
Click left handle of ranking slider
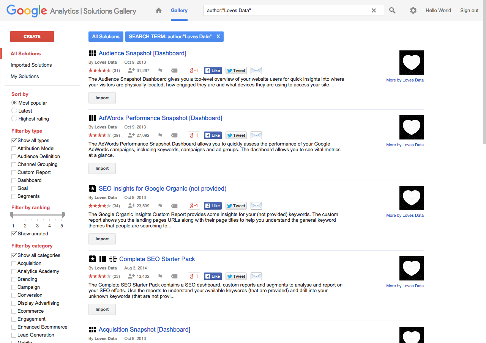point(11,215)
